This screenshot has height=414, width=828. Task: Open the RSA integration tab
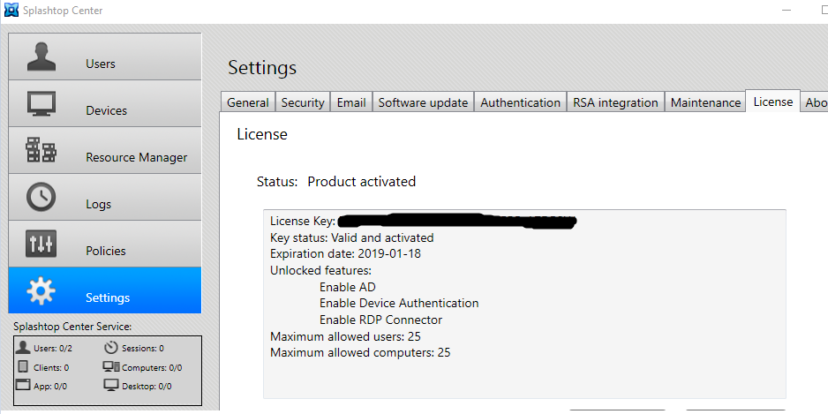click(x=615, y=102)
